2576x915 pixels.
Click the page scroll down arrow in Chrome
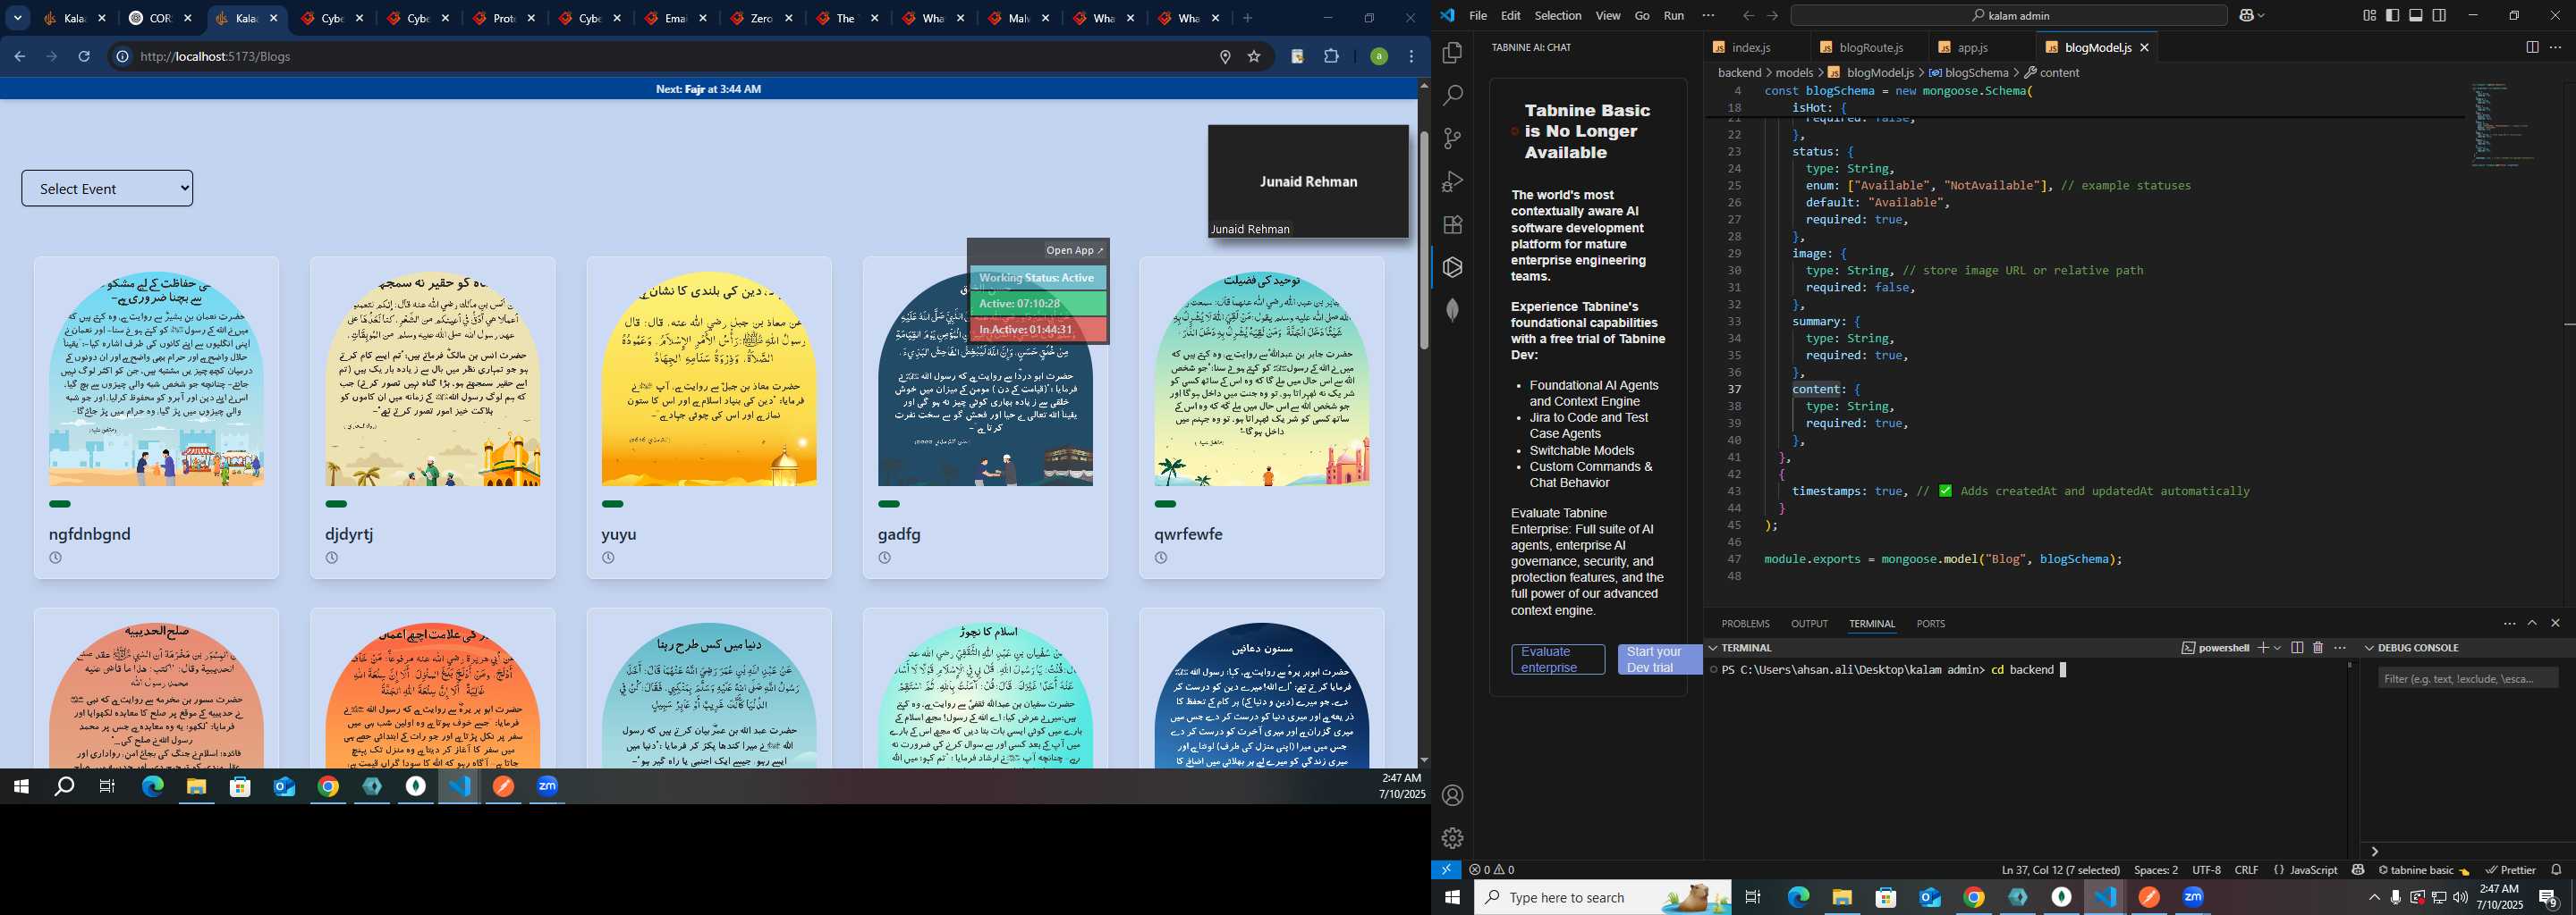click(1424, 760)
